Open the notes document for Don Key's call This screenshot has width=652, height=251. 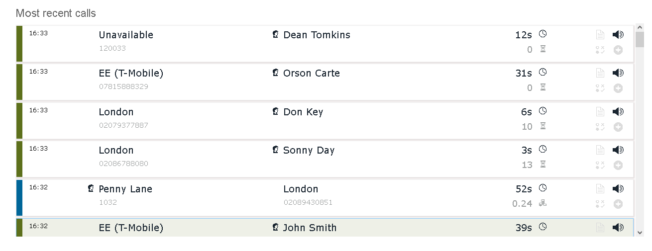pos(600,111)
